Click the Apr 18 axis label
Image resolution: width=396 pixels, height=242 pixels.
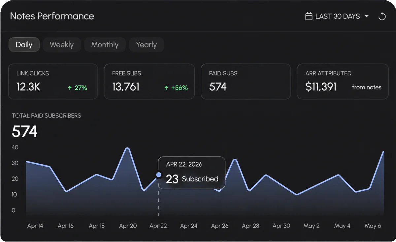click(97, 226)
